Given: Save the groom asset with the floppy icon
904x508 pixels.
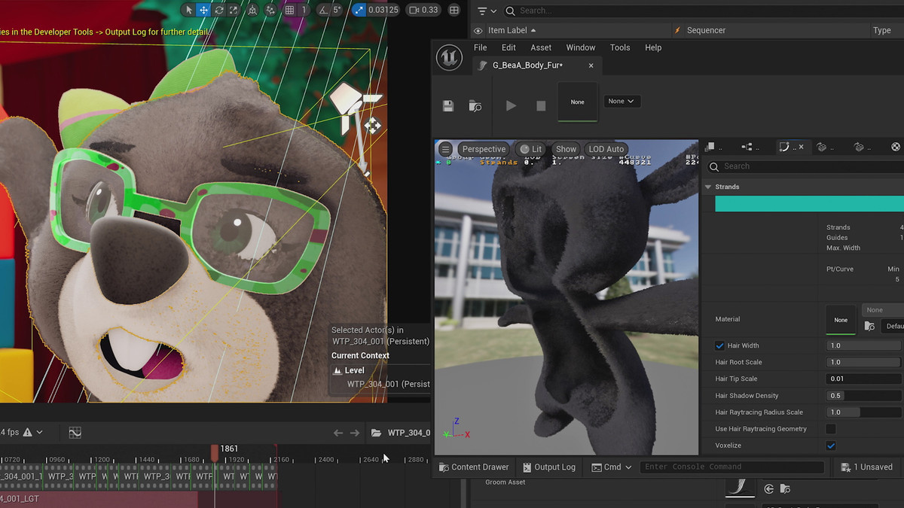Looking at the screenshot, I should [x=448, y=106].
